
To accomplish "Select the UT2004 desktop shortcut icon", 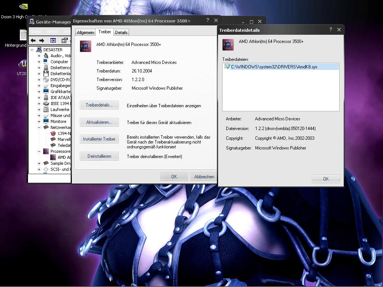I will tap(22, 64).
